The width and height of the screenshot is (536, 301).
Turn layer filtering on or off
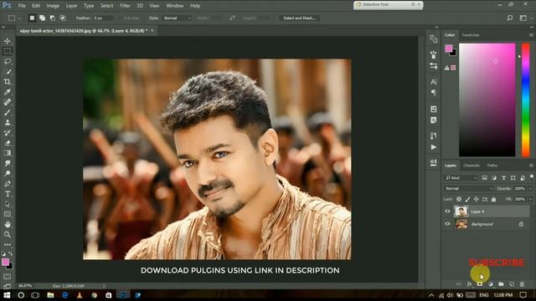point(532,176)
